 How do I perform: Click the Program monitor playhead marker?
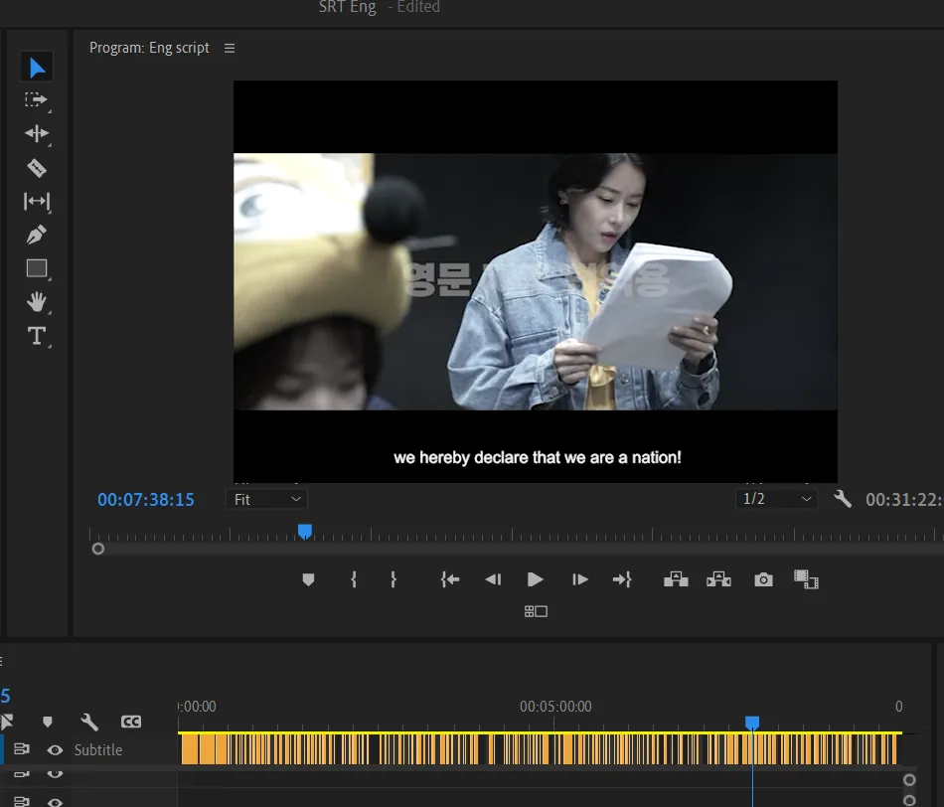click(305, 531)
